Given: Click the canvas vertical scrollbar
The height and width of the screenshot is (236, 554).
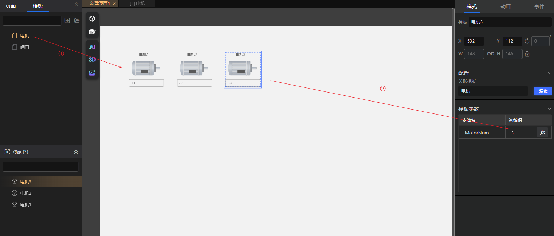Looking at the screenshot, I should pos(453,122).
